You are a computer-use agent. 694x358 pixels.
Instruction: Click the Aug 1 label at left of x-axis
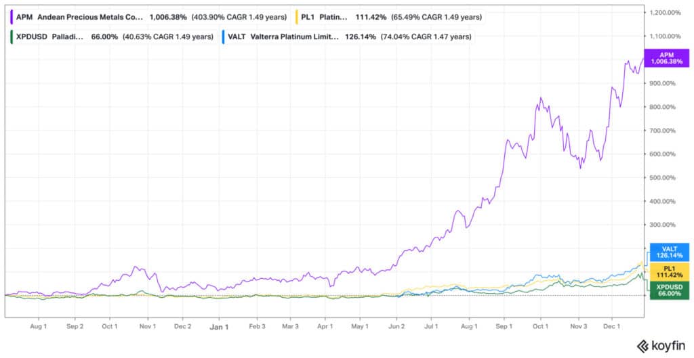coord(37,326)
